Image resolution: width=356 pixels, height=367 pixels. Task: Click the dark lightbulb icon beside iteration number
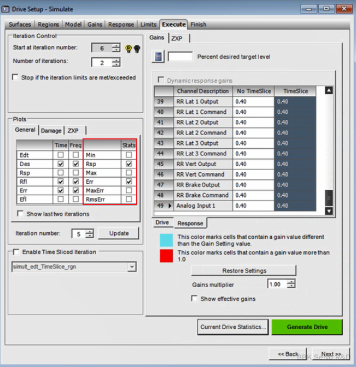pos(136,48)
